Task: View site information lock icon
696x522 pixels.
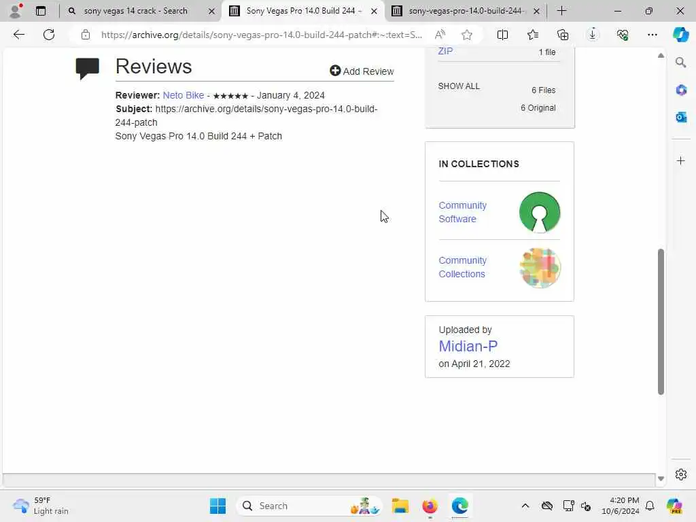Action: 85,35
